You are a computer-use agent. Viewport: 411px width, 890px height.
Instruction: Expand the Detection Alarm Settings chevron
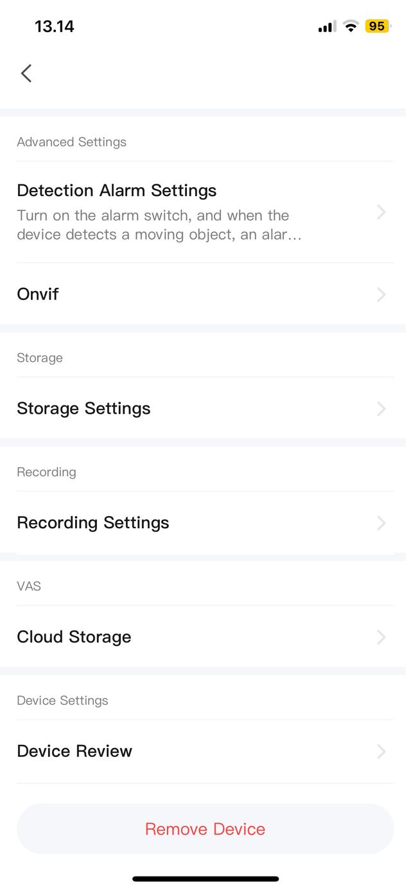point(381,212)
